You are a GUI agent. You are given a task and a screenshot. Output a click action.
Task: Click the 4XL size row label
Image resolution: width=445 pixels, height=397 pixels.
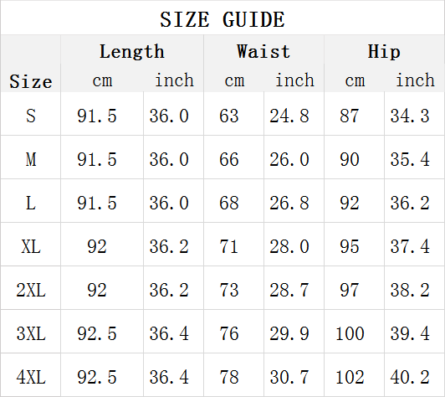click(x=31, y=378)
